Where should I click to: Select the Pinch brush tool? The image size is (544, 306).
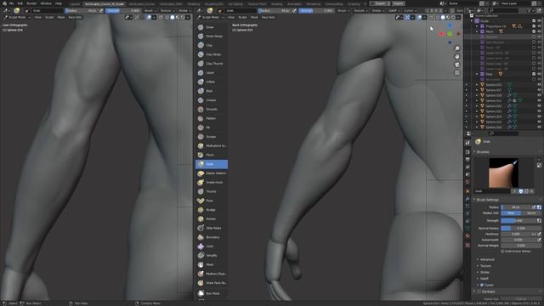(212, 155)
